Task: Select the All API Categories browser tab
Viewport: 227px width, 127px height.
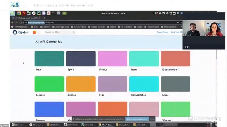Action: coord(26,18)
